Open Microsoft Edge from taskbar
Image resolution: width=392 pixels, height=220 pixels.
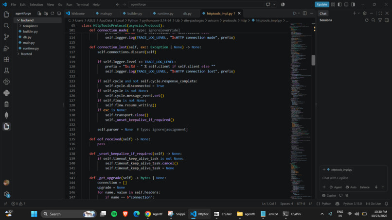[137, 214]
